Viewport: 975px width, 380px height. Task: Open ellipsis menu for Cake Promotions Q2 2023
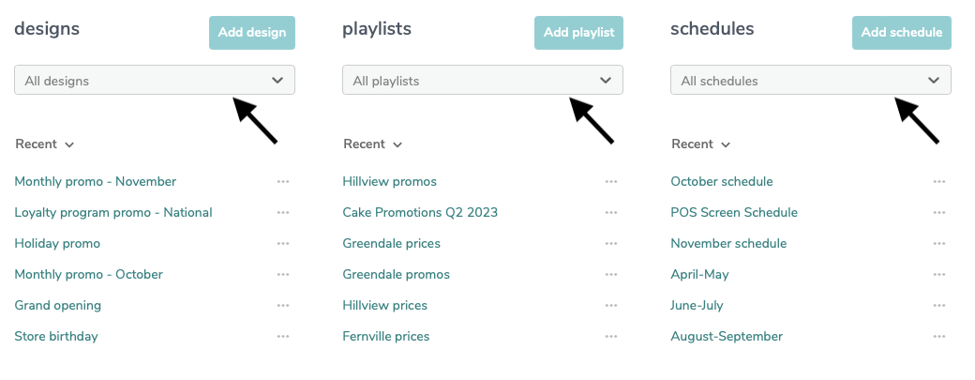(x=611, y=213)
